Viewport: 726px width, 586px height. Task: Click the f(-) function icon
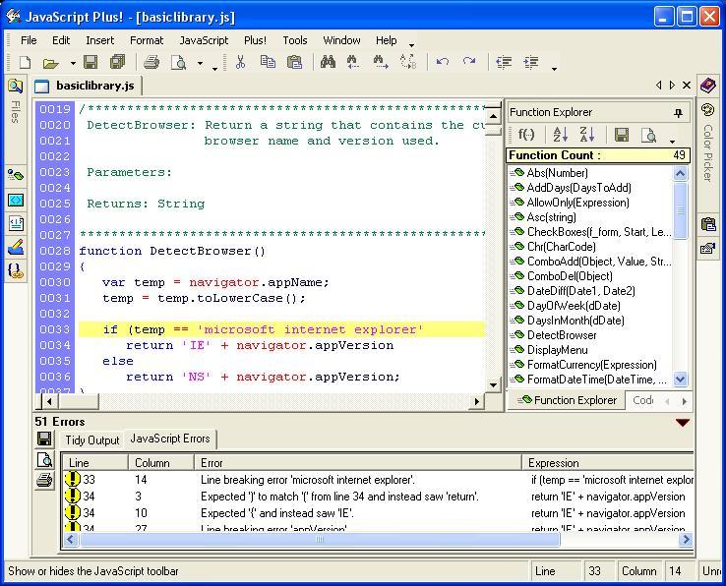click(526, 135)
